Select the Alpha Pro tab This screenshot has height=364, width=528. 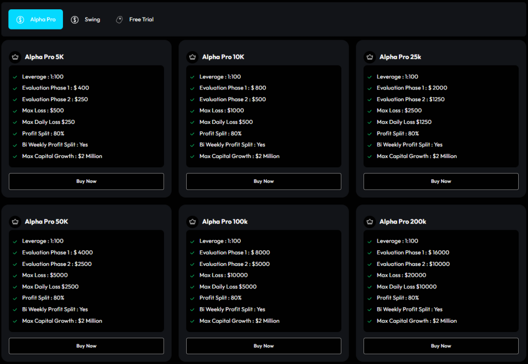pos(36,19)
